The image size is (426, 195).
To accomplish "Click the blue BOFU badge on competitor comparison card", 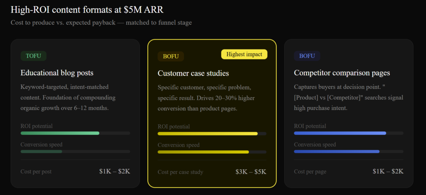I will click(307, 56).
